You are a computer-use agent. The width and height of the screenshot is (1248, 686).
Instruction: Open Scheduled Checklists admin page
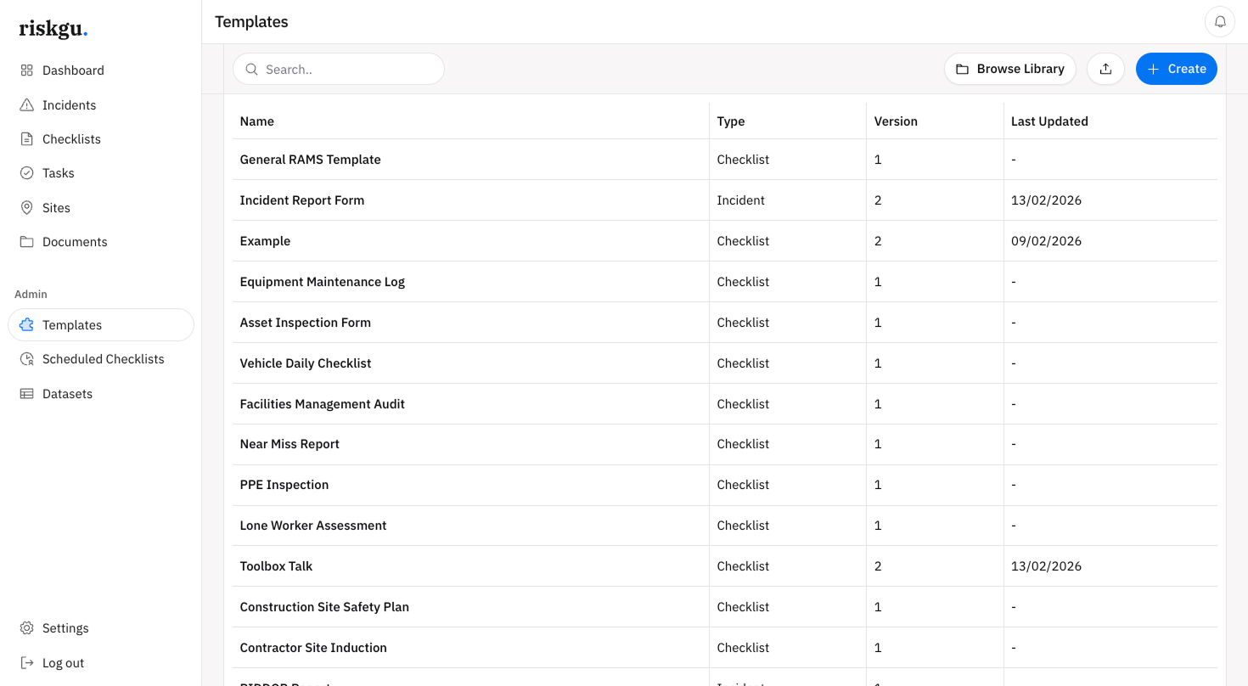click(x=103, y=359)
